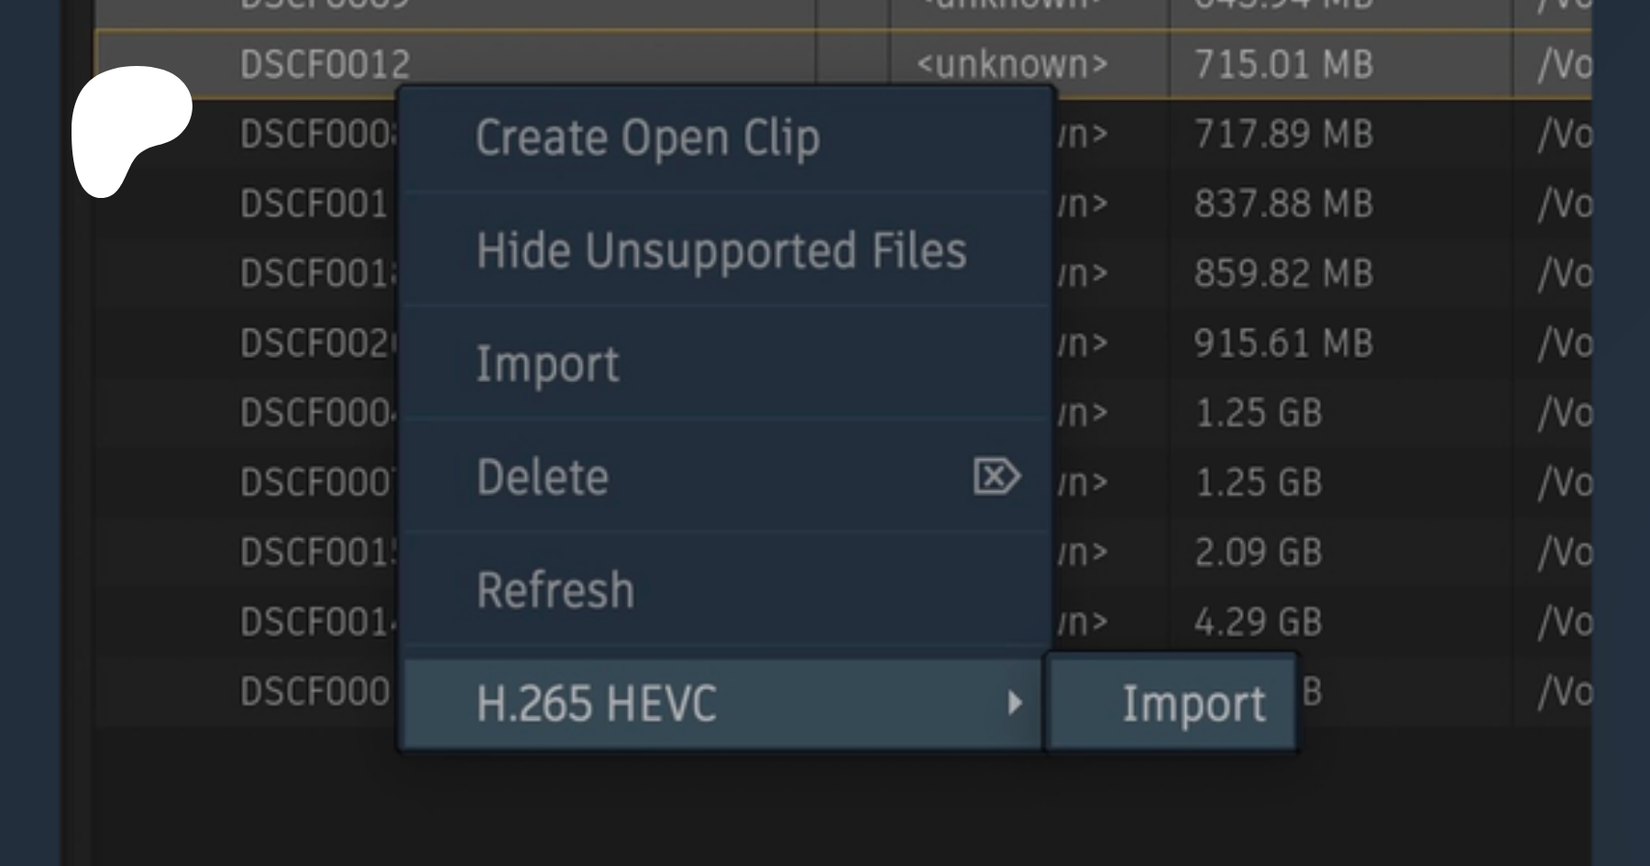Select the 837.88 MB file row

tap(1283, 203)
